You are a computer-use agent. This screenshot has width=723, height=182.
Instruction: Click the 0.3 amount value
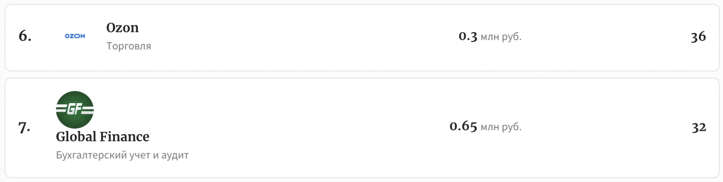pos(468,36)
